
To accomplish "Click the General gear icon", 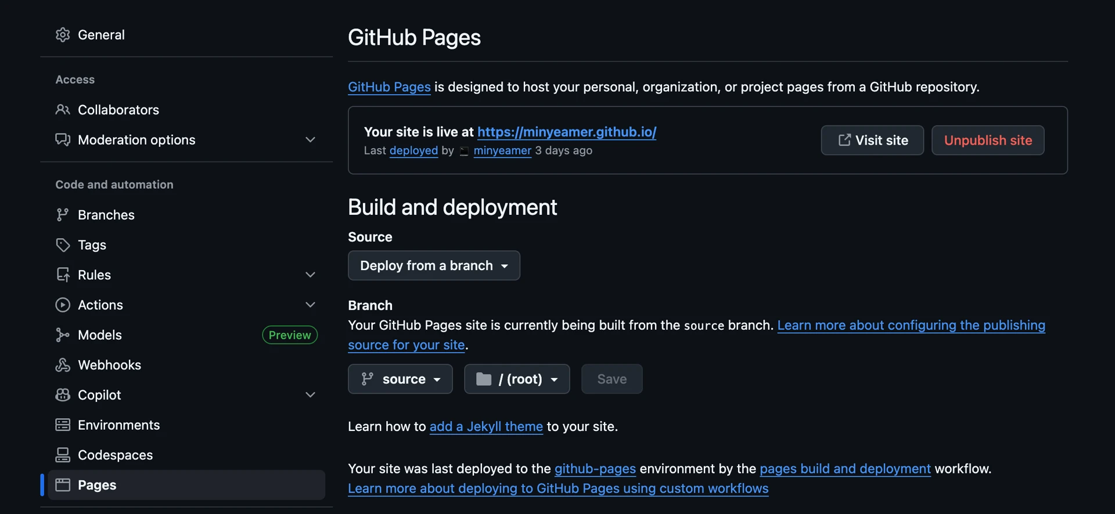I will click(63, 35).
